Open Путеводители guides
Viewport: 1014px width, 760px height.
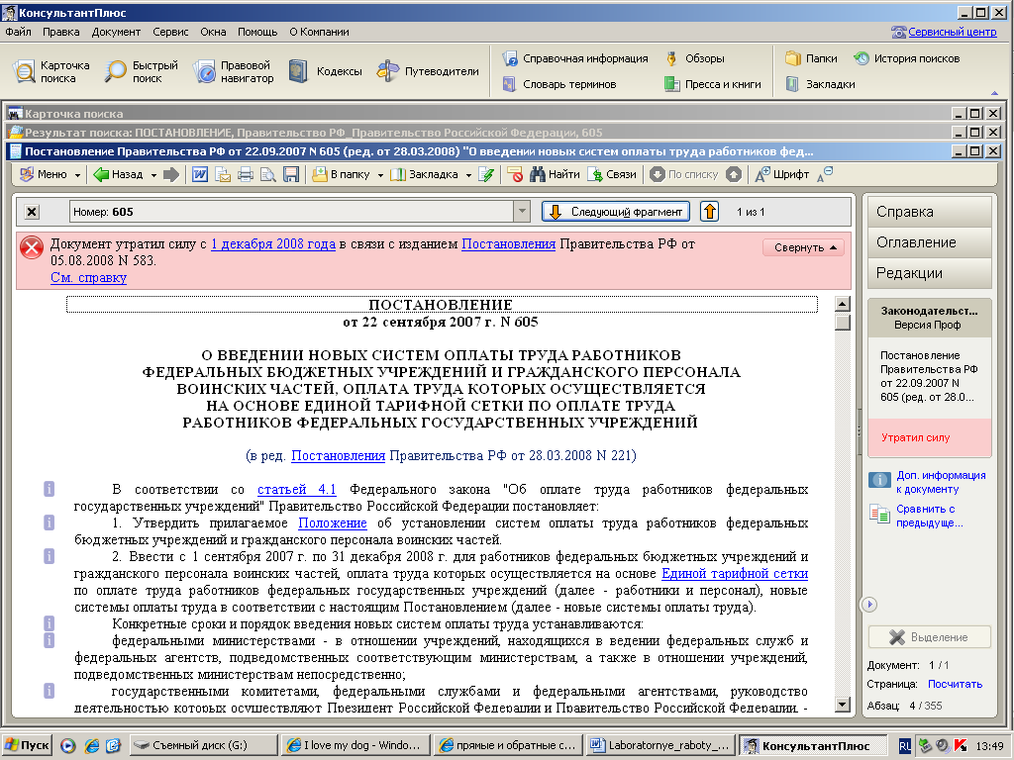point(428,71)
